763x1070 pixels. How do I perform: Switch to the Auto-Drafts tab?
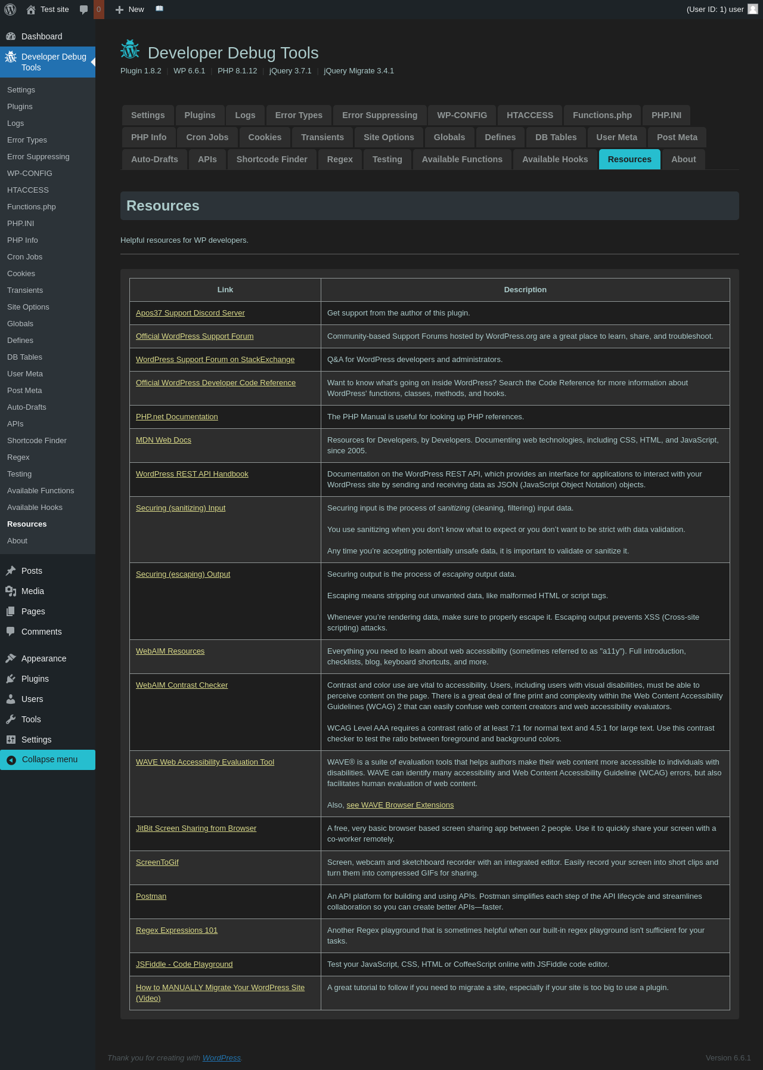coord(154,159)
